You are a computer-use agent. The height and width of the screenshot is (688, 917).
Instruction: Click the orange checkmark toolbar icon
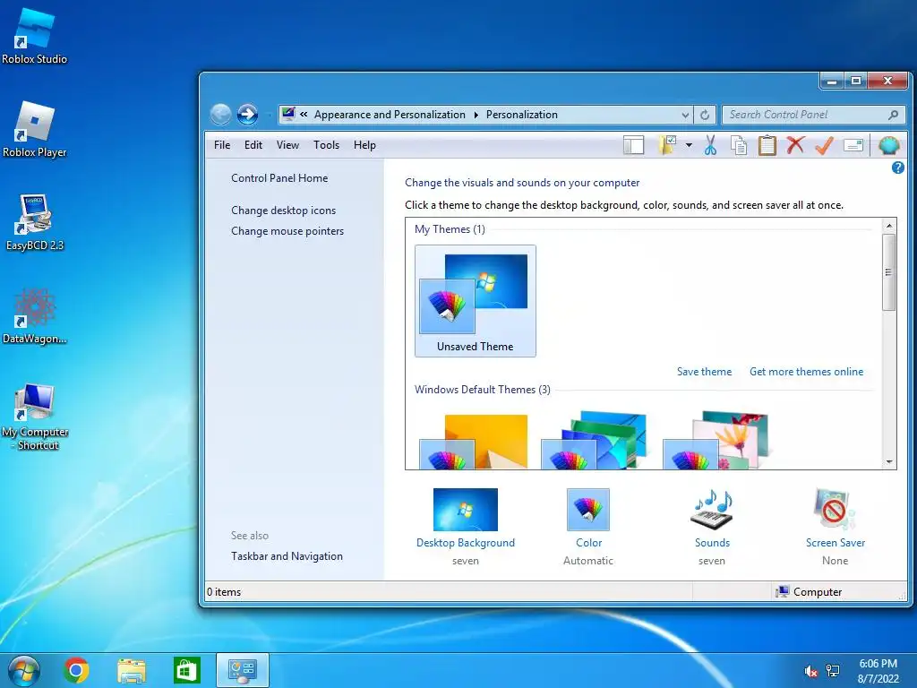pos(824,145)
